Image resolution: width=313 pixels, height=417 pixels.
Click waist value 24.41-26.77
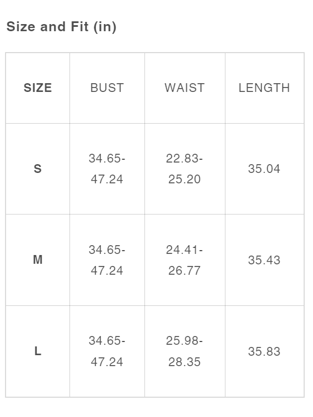point(184,260)
